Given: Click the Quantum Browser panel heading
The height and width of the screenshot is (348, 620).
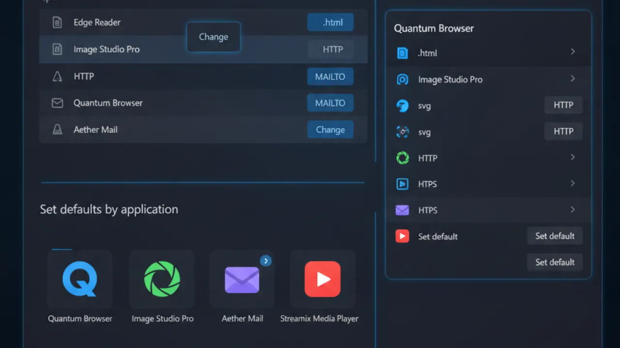Looking at the screenshot, I should 434,28.
